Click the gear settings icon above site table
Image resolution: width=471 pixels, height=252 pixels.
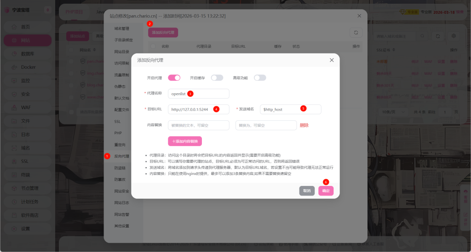pos(454,36)
